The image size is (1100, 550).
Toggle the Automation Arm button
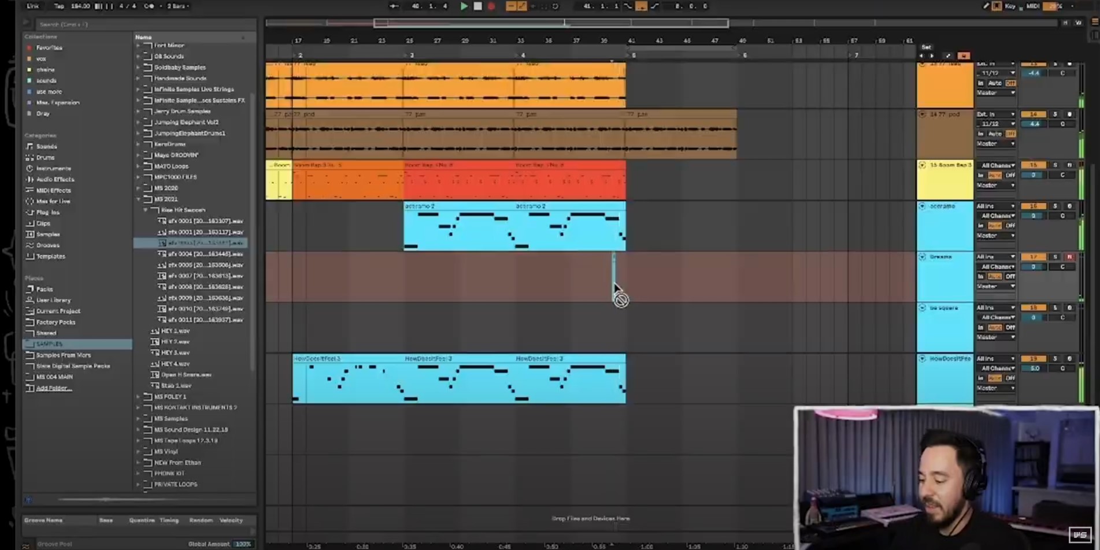(522, 6)
